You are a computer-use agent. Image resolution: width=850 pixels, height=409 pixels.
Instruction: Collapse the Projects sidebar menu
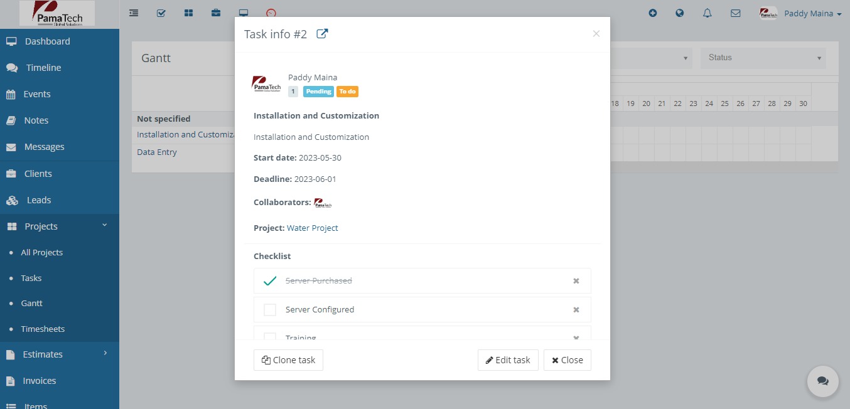click(60, 226)
